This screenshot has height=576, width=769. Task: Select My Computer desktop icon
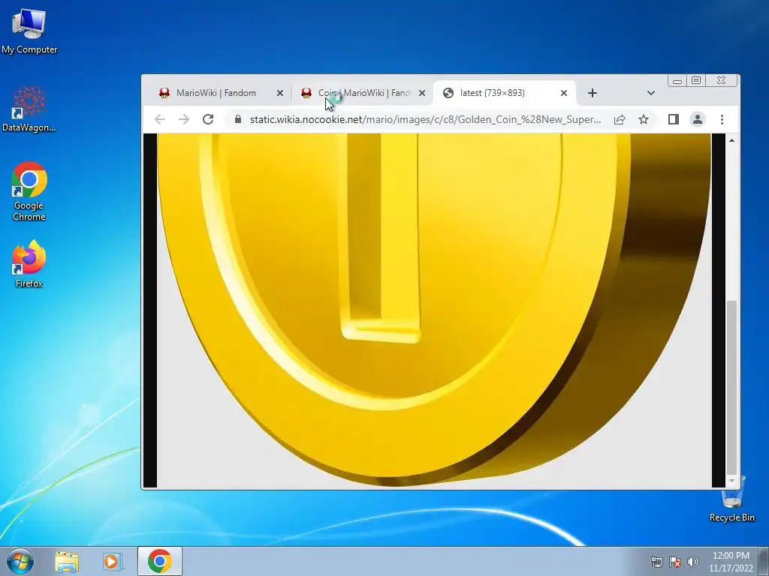point(29,31)
